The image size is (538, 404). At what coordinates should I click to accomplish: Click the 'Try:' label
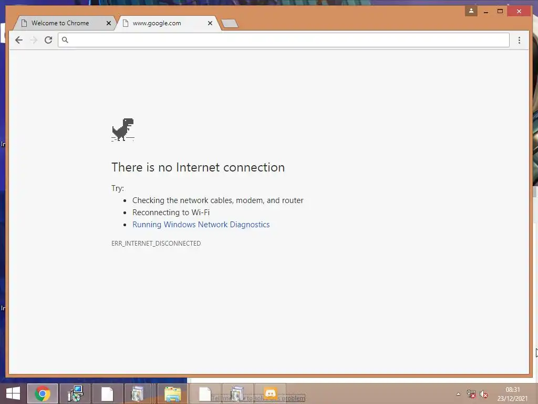[x=117, y=188]
